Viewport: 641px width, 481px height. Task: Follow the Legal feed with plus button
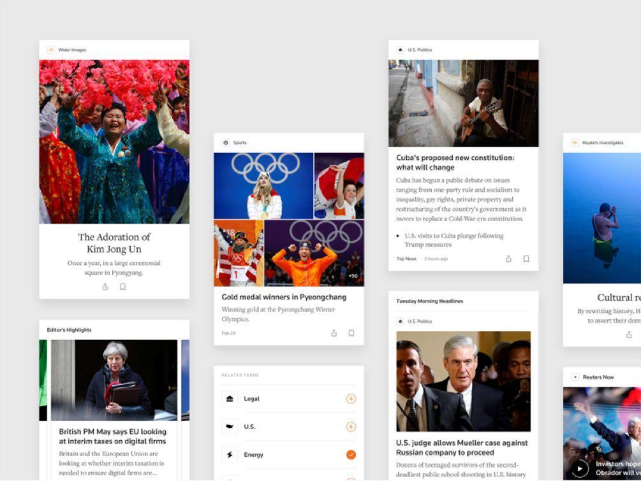pos(351,399)
